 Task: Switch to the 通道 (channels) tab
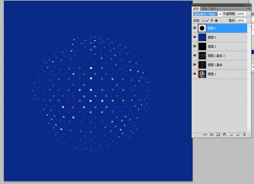[x=204, y=9]
